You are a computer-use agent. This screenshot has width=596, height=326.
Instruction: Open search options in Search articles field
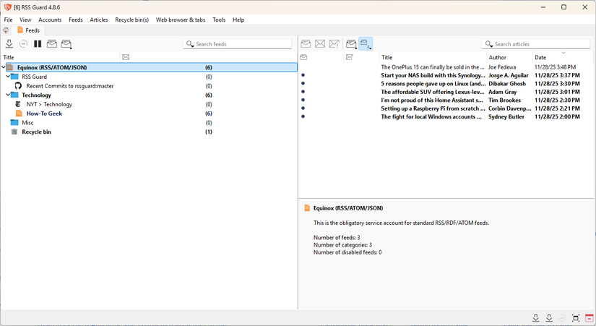click(x=489, y=44)
